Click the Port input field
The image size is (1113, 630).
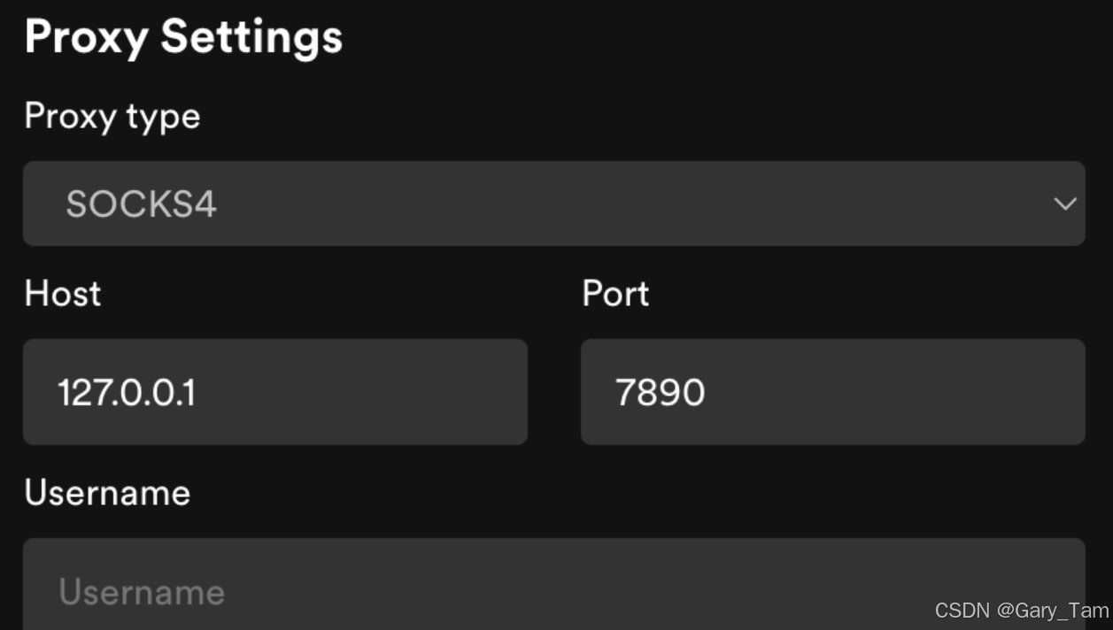pyautogui.click(x=832, y=392)
